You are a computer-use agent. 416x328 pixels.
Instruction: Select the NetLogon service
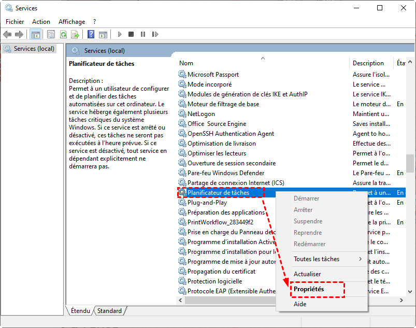[x=201, y=114]
